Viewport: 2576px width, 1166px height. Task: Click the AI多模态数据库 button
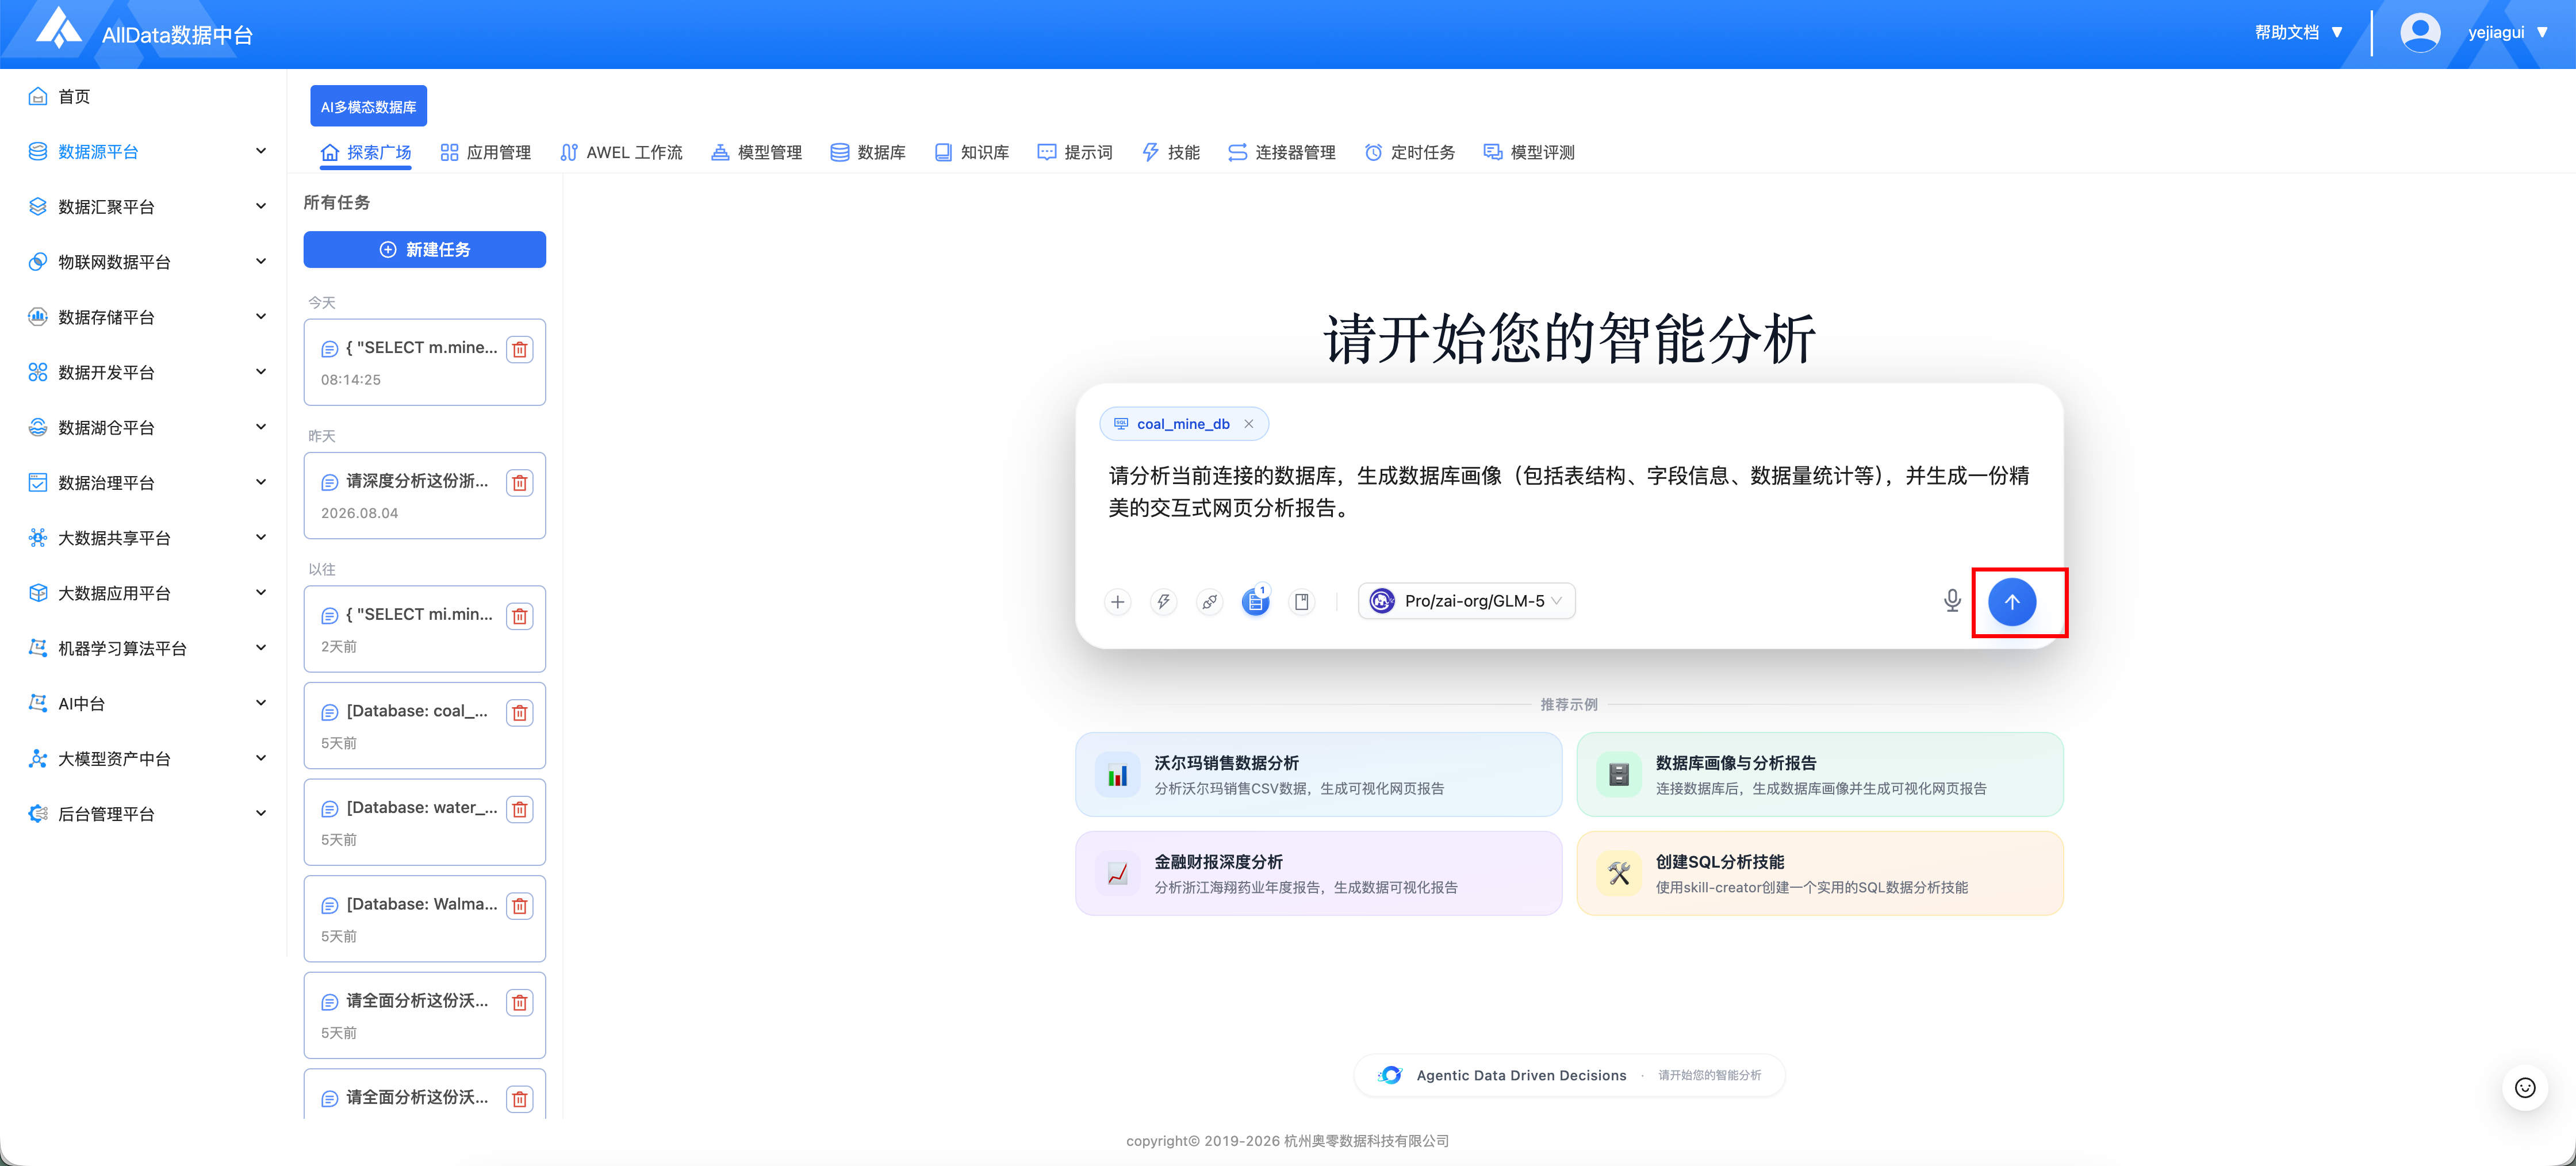pos(368,106)
